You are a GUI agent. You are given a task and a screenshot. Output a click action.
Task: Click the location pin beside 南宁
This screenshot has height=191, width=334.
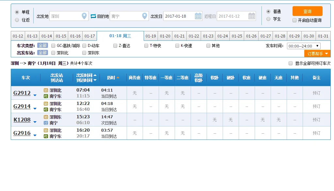[x=145, y=16]
